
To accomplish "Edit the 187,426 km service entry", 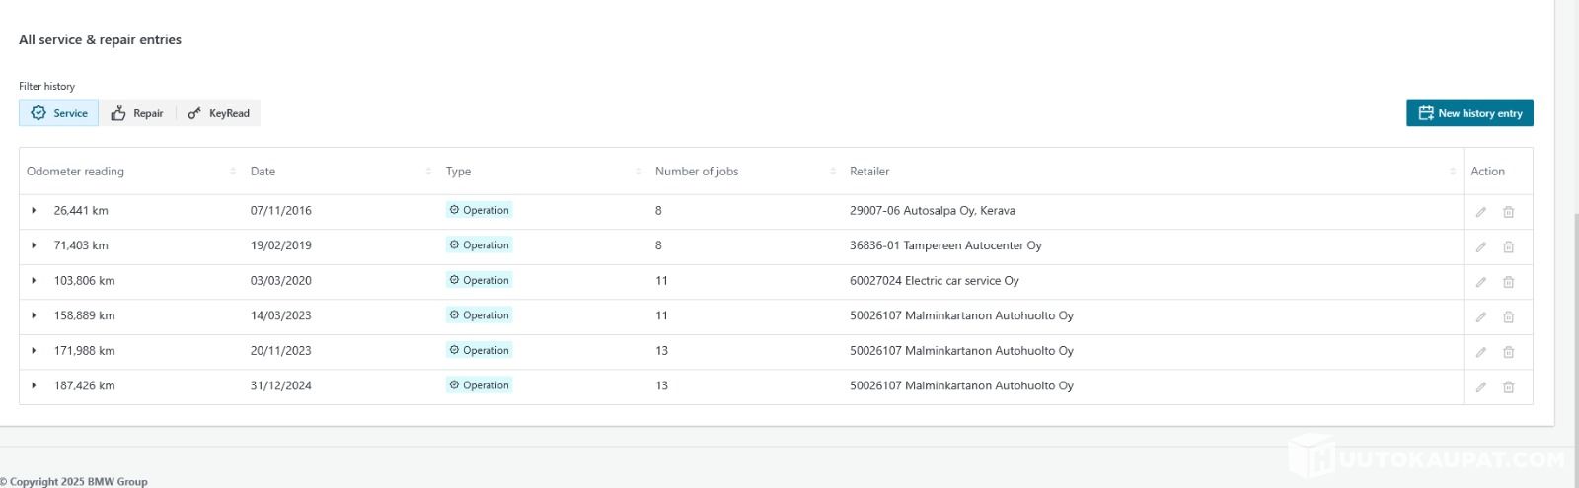I will (1480, 387).
